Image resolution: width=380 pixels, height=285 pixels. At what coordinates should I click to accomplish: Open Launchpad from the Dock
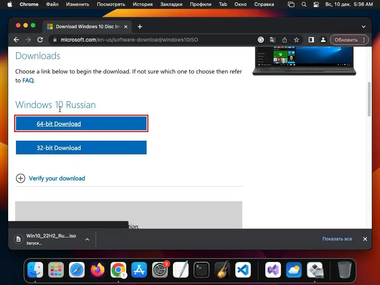[x=56, y=270]
